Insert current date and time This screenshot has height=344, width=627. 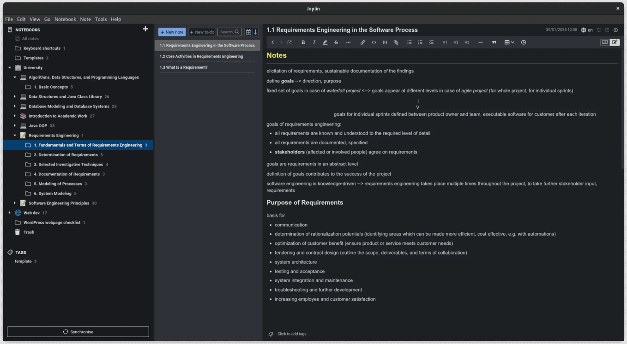click(524, 42)
